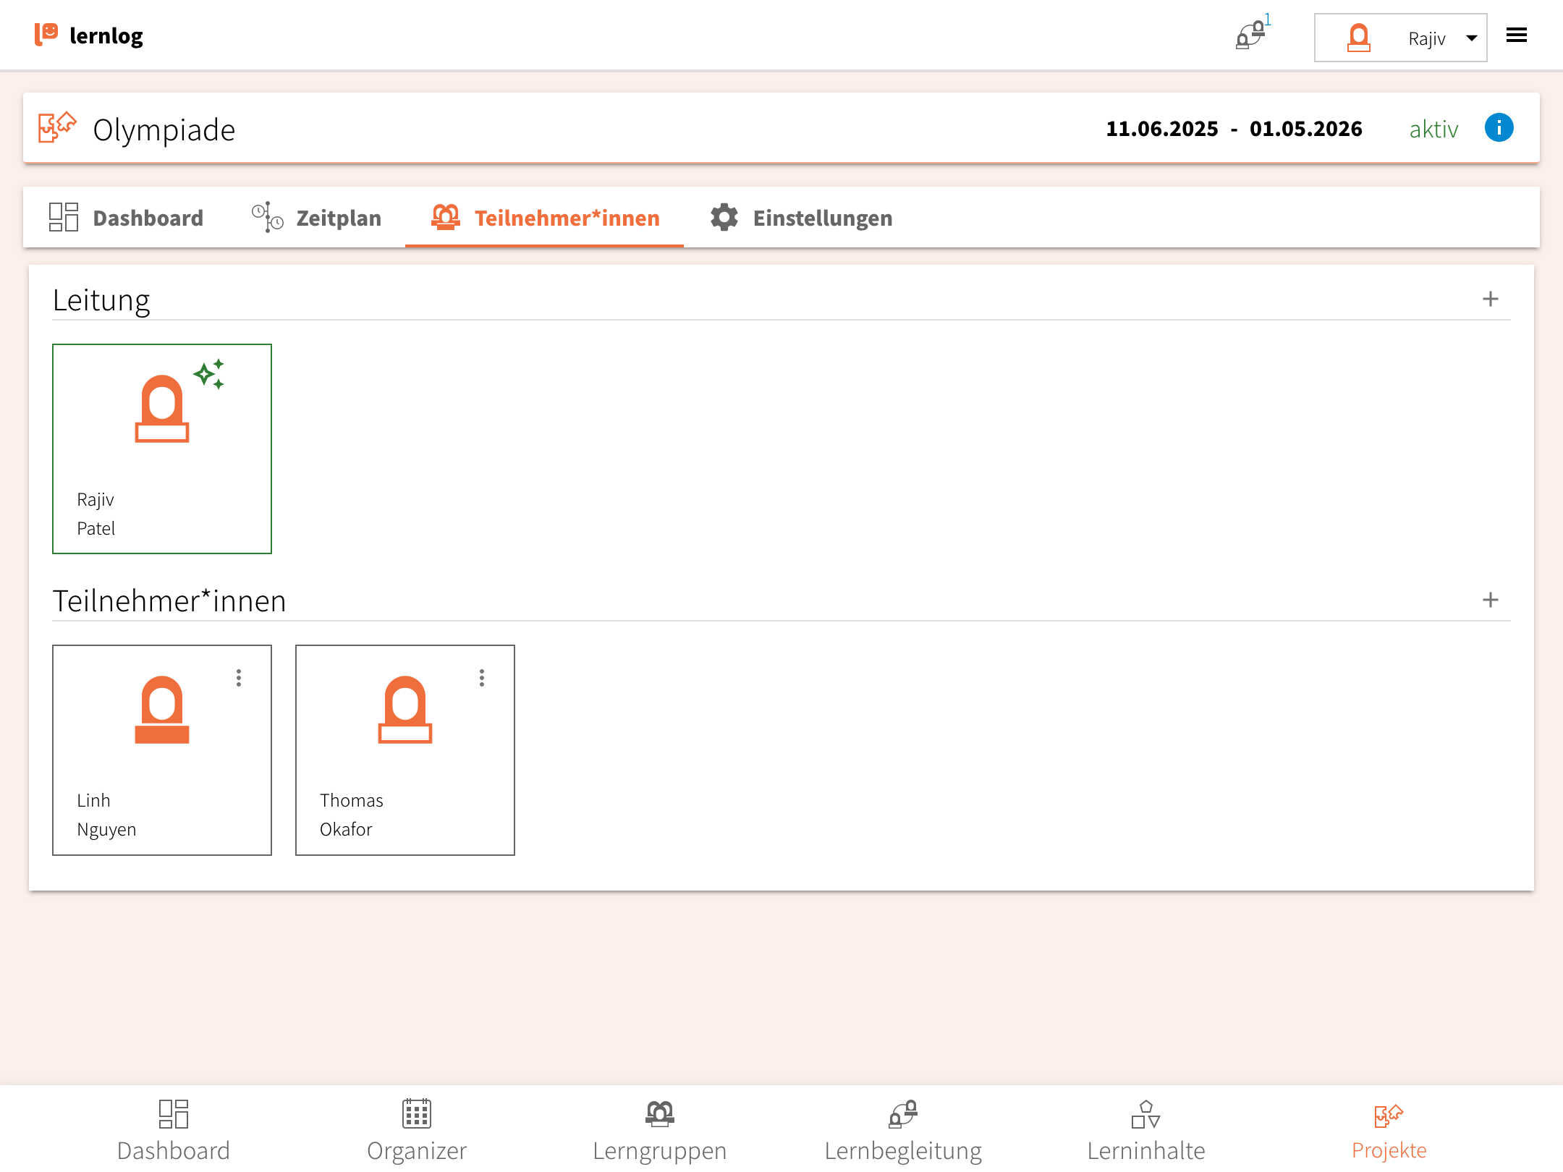Add a new Teilnehmer*in with plus icon

(x=1490, y=600)
